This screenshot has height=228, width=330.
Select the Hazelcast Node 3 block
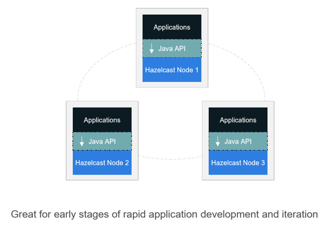[238, 163]
